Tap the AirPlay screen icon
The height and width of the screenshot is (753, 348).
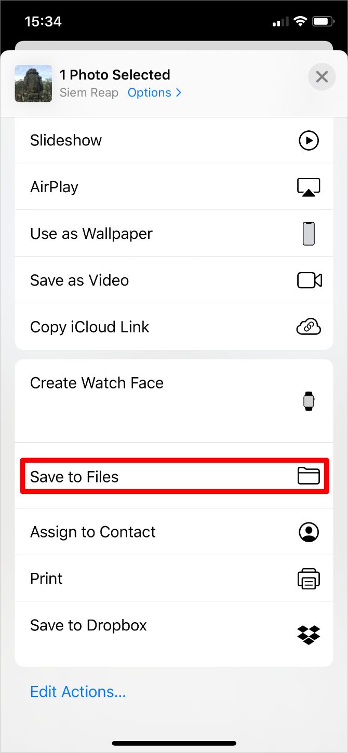(x=309, y=187)
